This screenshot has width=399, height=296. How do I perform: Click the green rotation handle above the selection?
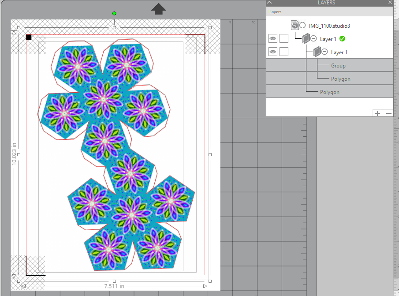pyautogui.click(x=114, y=13)
